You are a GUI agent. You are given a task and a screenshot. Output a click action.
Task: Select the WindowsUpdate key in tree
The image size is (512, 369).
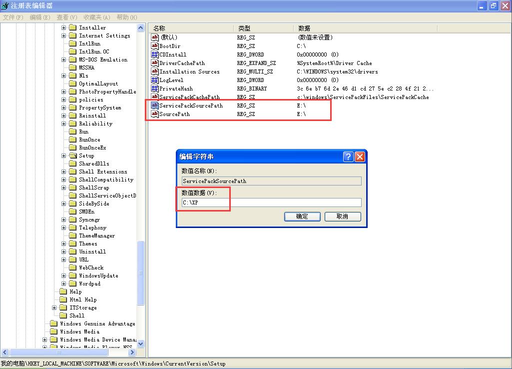click(x=98, y=275)
